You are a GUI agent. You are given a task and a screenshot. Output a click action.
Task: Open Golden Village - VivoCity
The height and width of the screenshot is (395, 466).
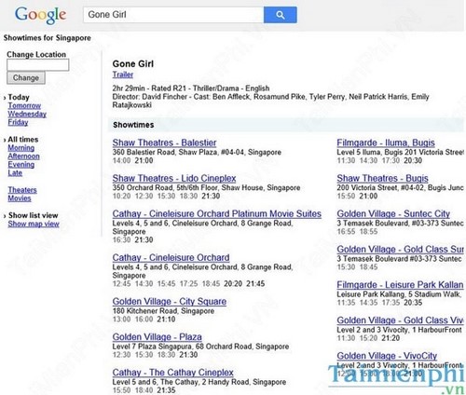pyautogui.click(x=387, y=355)
